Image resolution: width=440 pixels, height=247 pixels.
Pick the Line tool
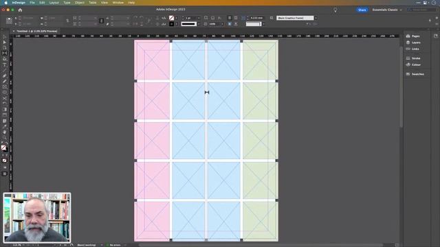tap(5, 70)
